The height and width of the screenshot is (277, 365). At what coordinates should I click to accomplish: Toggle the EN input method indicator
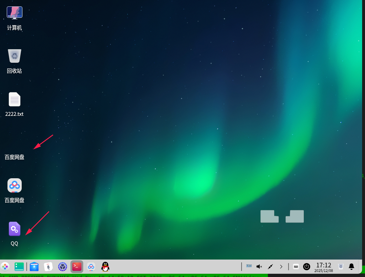(x=249, y=266)
